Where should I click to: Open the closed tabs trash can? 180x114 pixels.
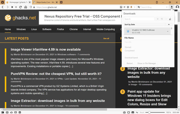tap(157, 2)
